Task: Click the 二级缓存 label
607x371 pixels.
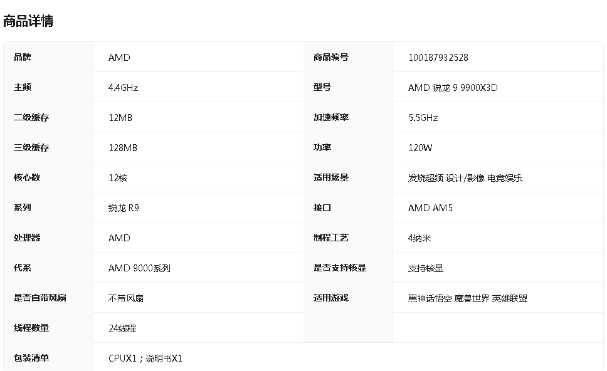Action: pyautogui.click(x=31, y=118)
